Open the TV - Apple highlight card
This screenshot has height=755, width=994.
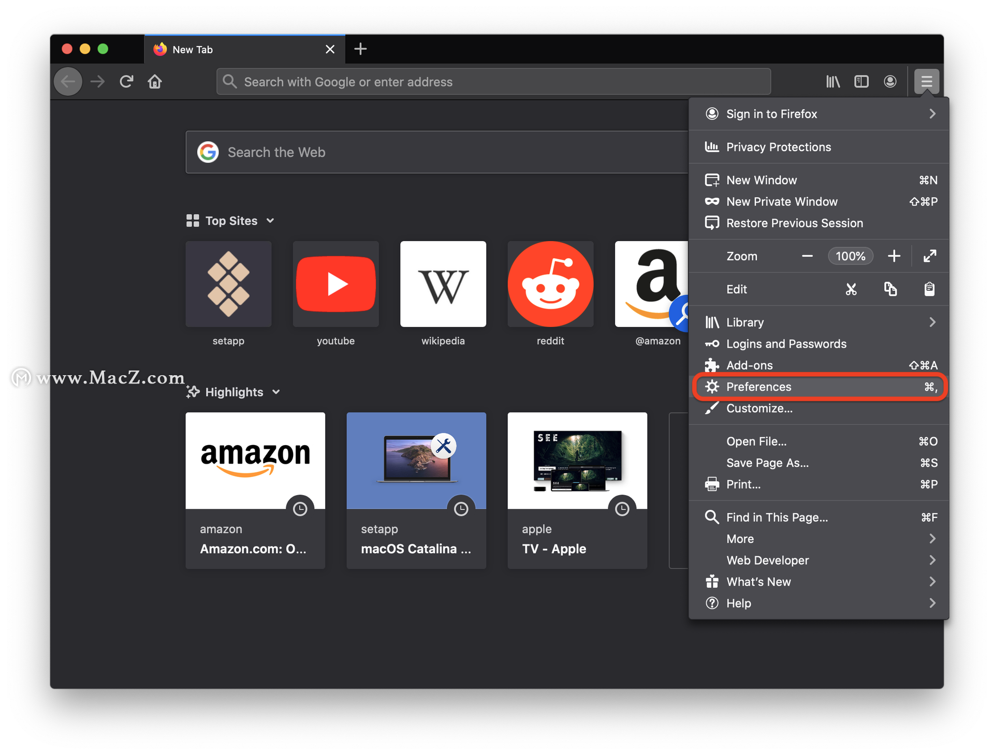[577, 491]
